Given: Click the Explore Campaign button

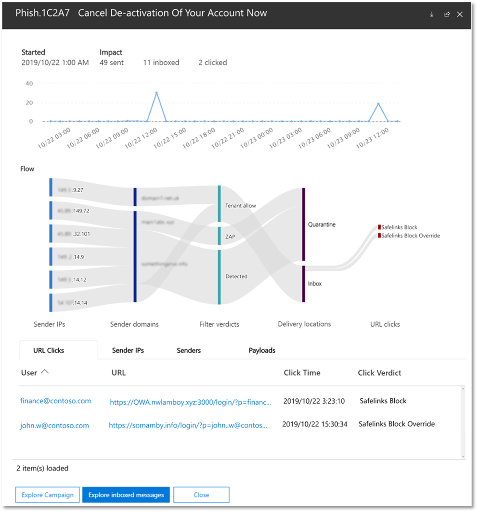Looking at the screenshot, I should pos(47,495).
